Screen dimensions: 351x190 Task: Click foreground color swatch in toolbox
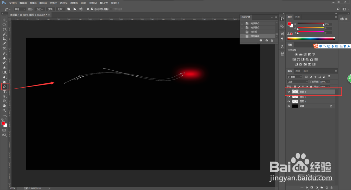(x=3, y=123)
